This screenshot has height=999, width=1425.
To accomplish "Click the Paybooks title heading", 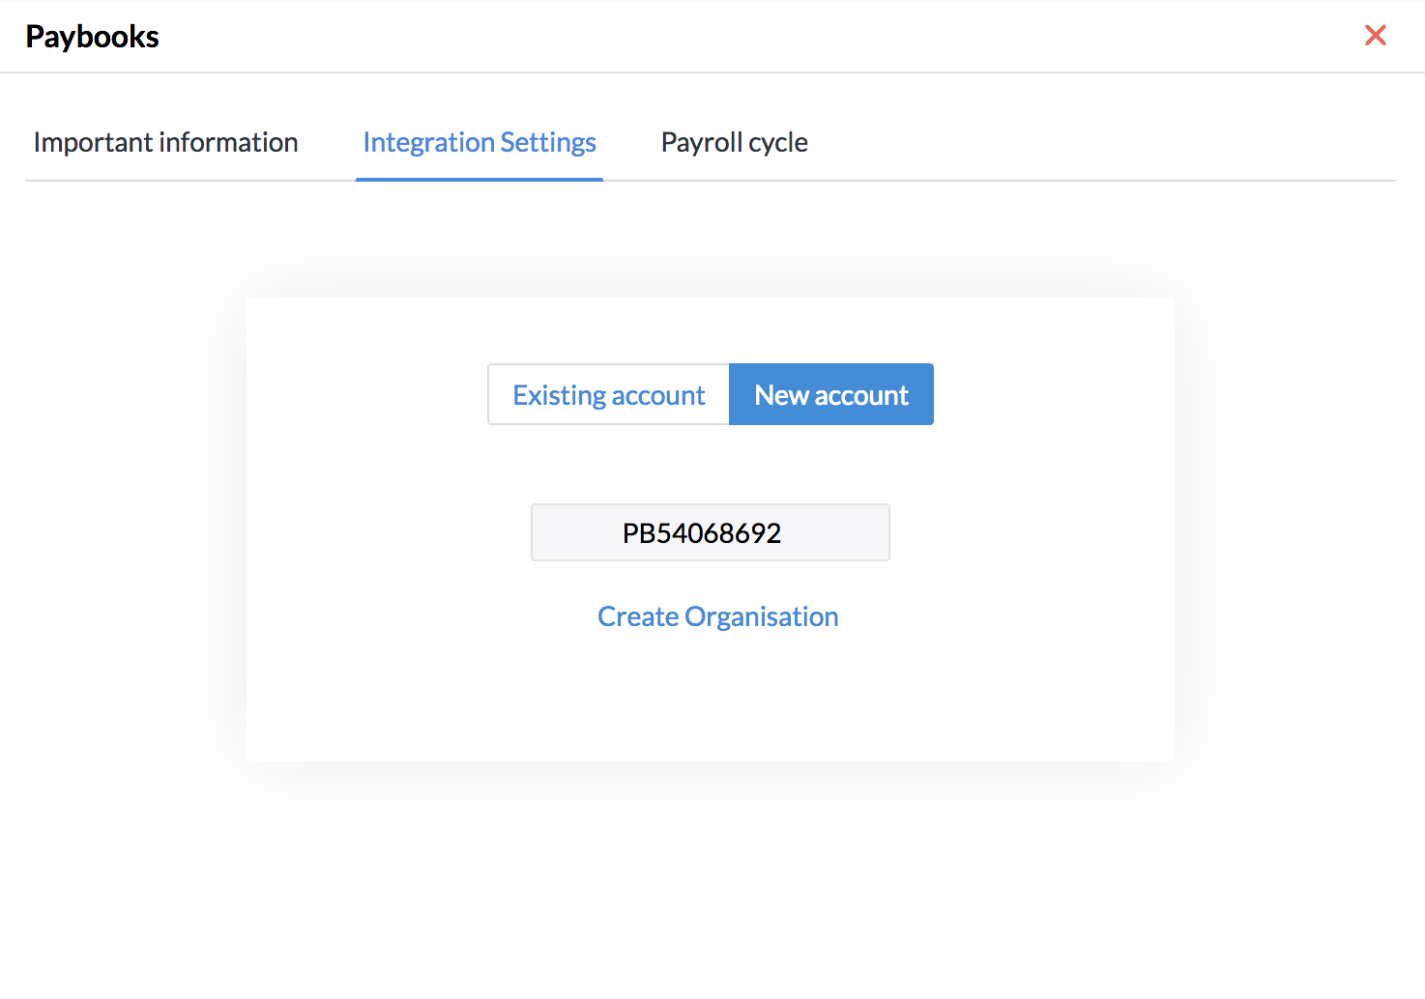I will pos(92,37).
